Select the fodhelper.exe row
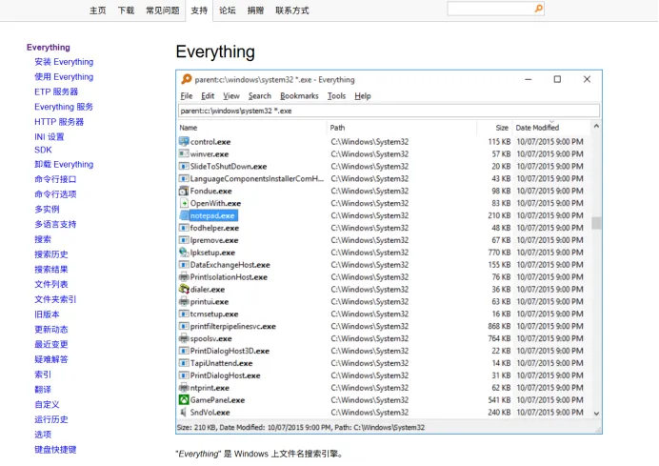 click(384, 228)
